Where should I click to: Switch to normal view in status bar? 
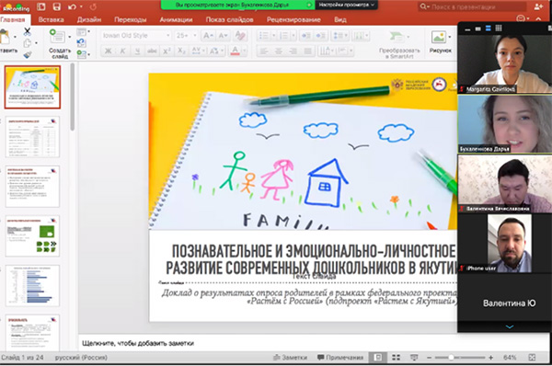click(378, 358)
